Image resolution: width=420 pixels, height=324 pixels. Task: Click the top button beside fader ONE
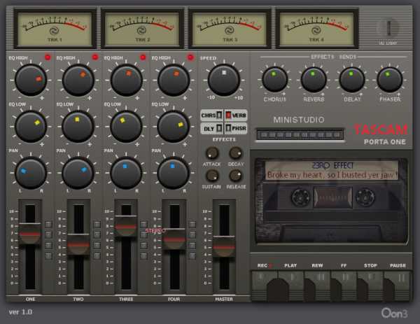pos(48,225)
